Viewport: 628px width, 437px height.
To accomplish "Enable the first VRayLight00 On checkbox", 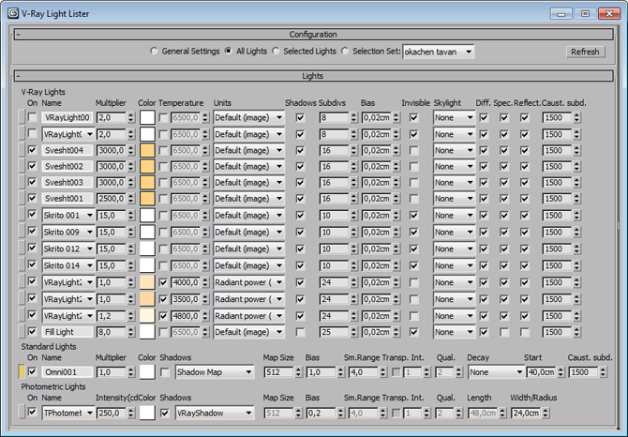I will [x=32, y=117].
